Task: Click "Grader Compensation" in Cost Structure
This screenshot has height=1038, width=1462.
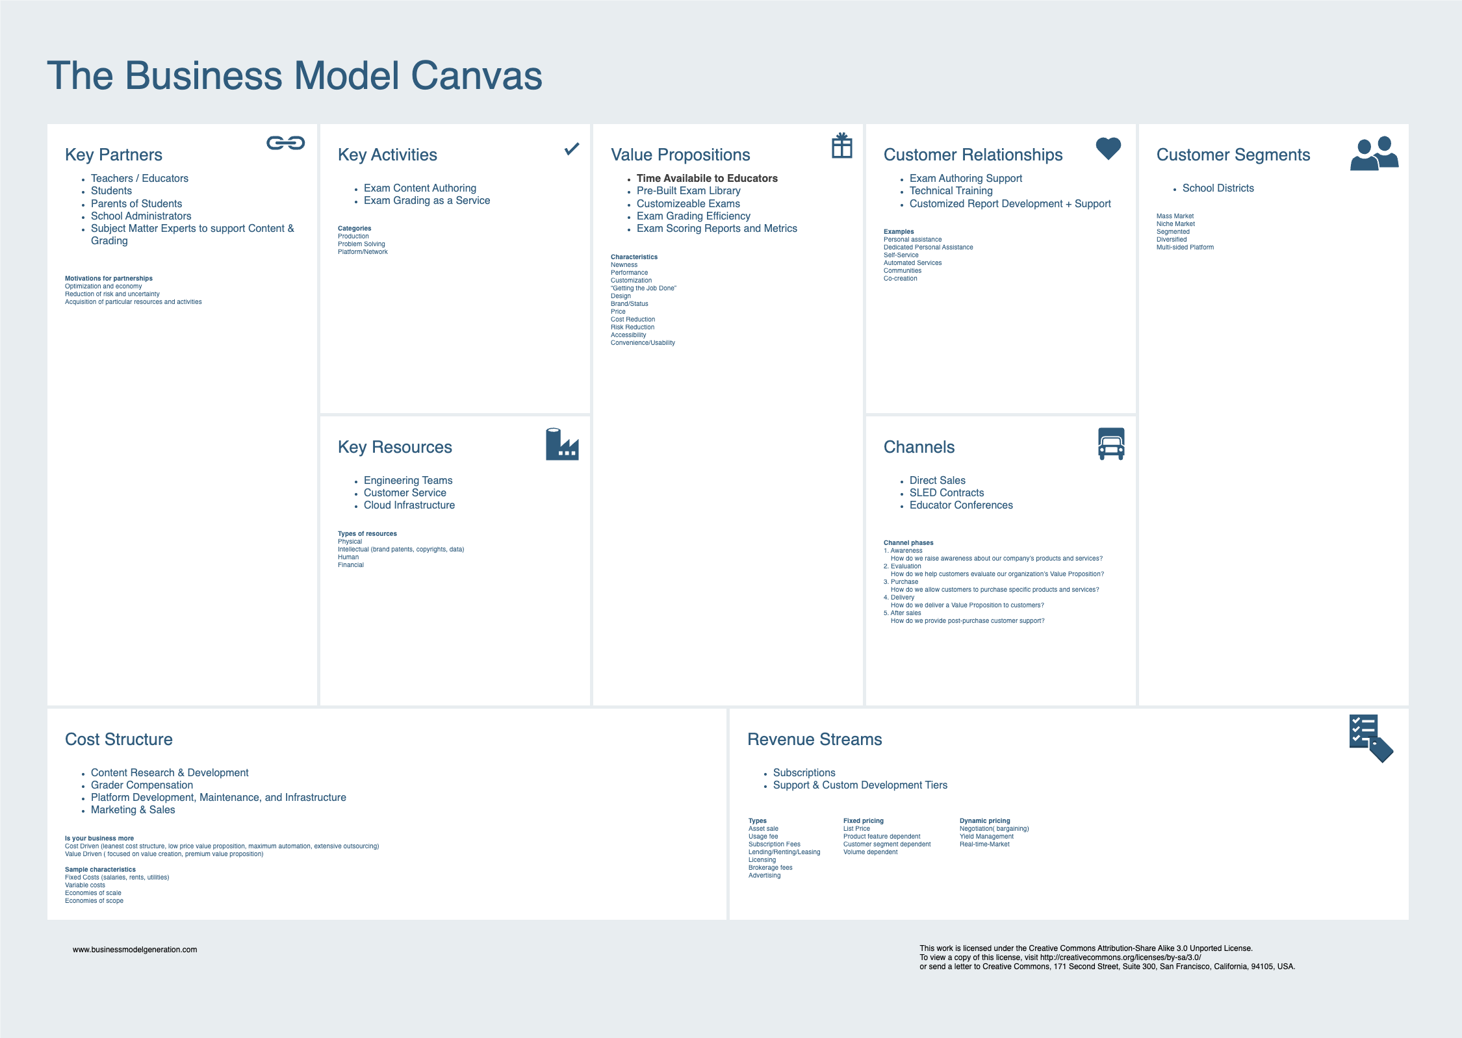Action: [x=142, y=785]
